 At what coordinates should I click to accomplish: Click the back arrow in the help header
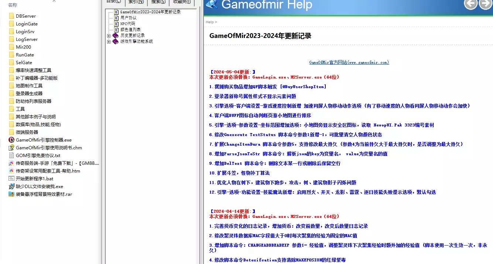click(470, 4)
